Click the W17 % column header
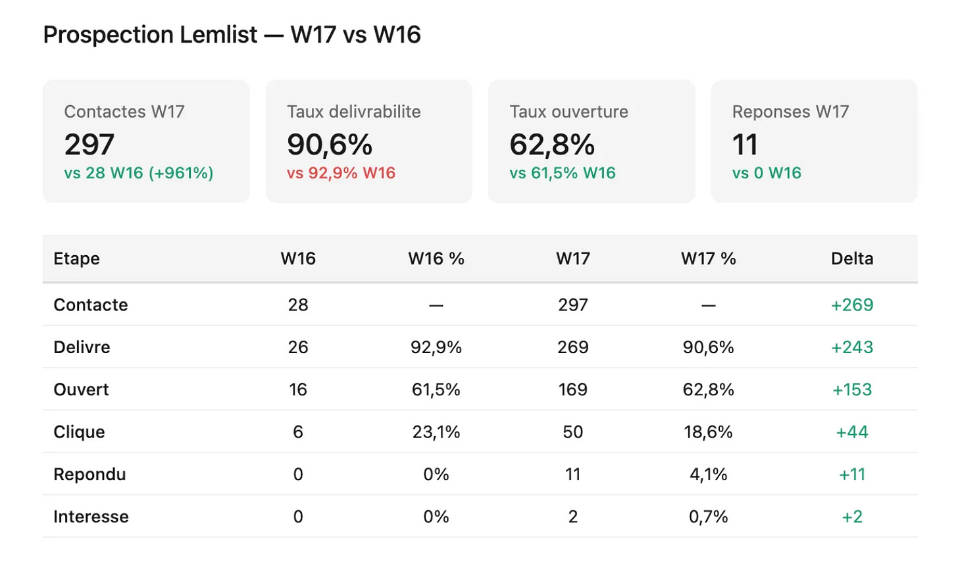The height and width of the screenshot is (561, 958). point(709,258)
